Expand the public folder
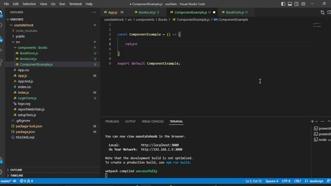Image resolution: width=331 pixels, height=186 pixels. click(13, 36)
